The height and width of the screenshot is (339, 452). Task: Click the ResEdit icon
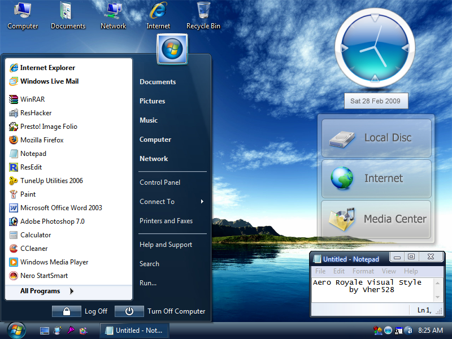(x=14, y=167)
